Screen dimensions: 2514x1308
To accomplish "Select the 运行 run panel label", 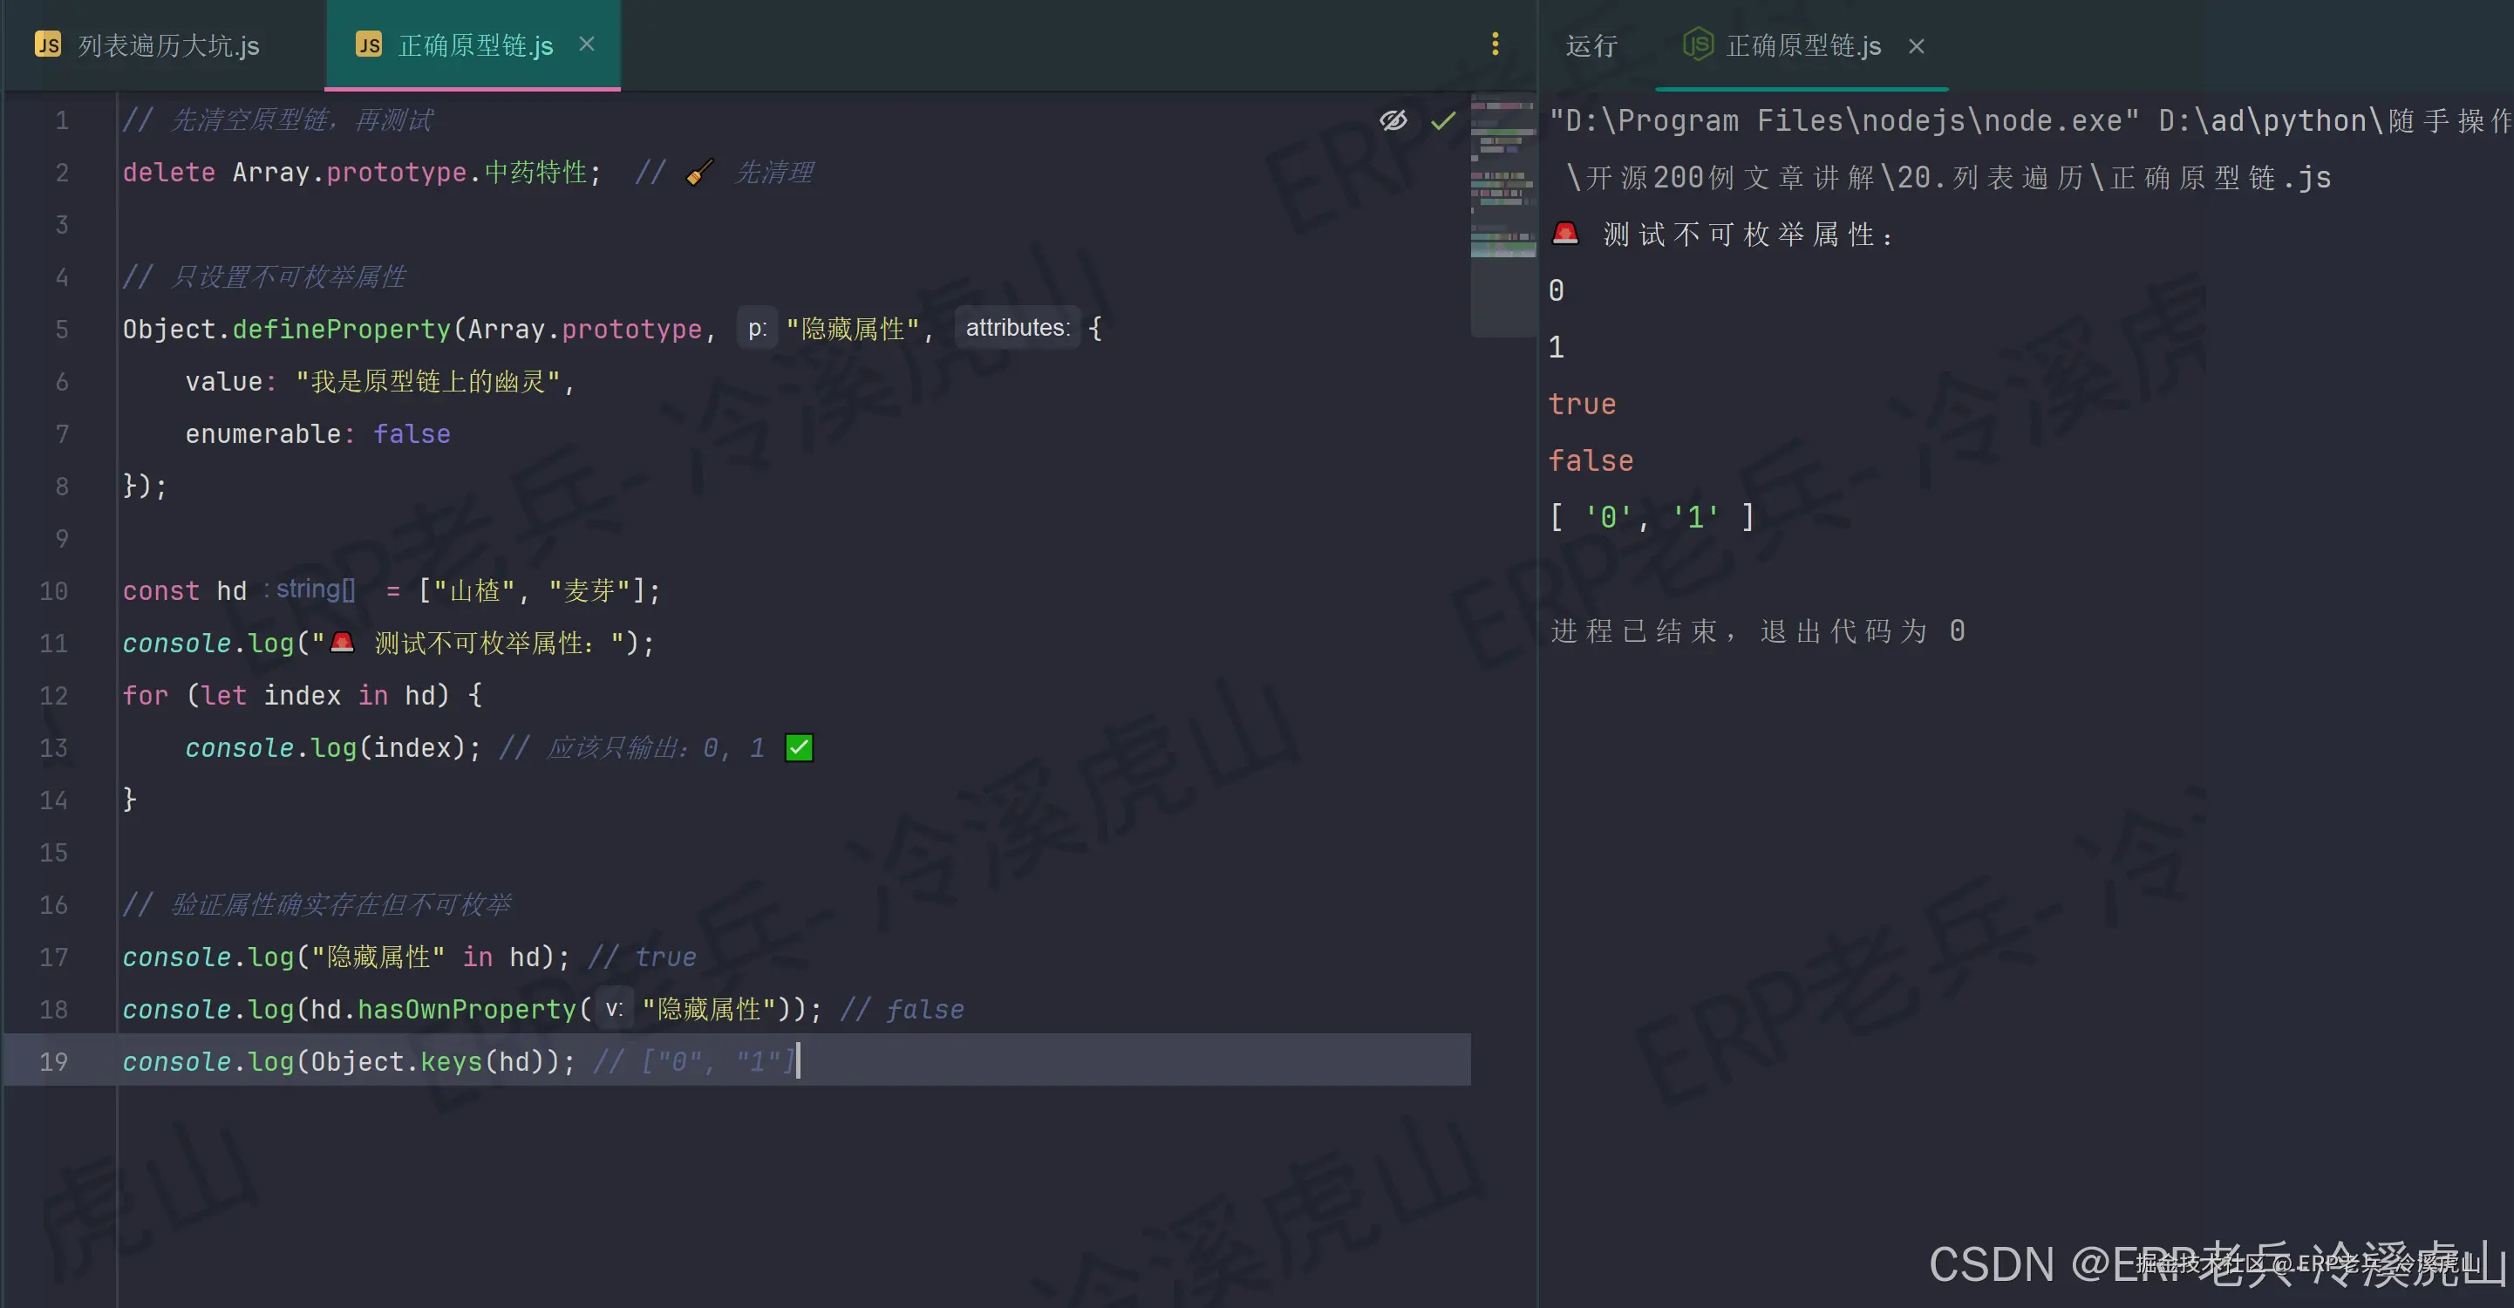I will coord(1591,46).
